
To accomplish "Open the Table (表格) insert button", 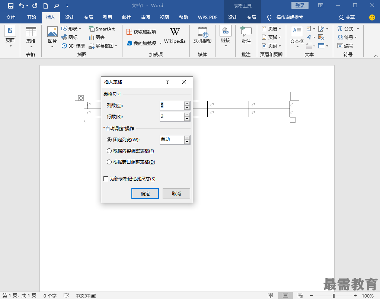I will [31, 38].
